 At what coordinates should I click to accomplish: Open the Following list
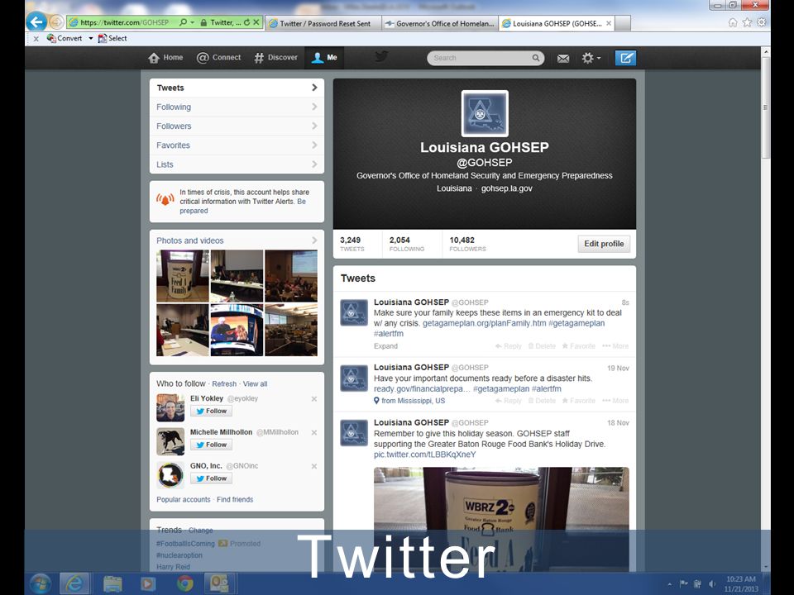pyautogui.click(x=237, y=107)
